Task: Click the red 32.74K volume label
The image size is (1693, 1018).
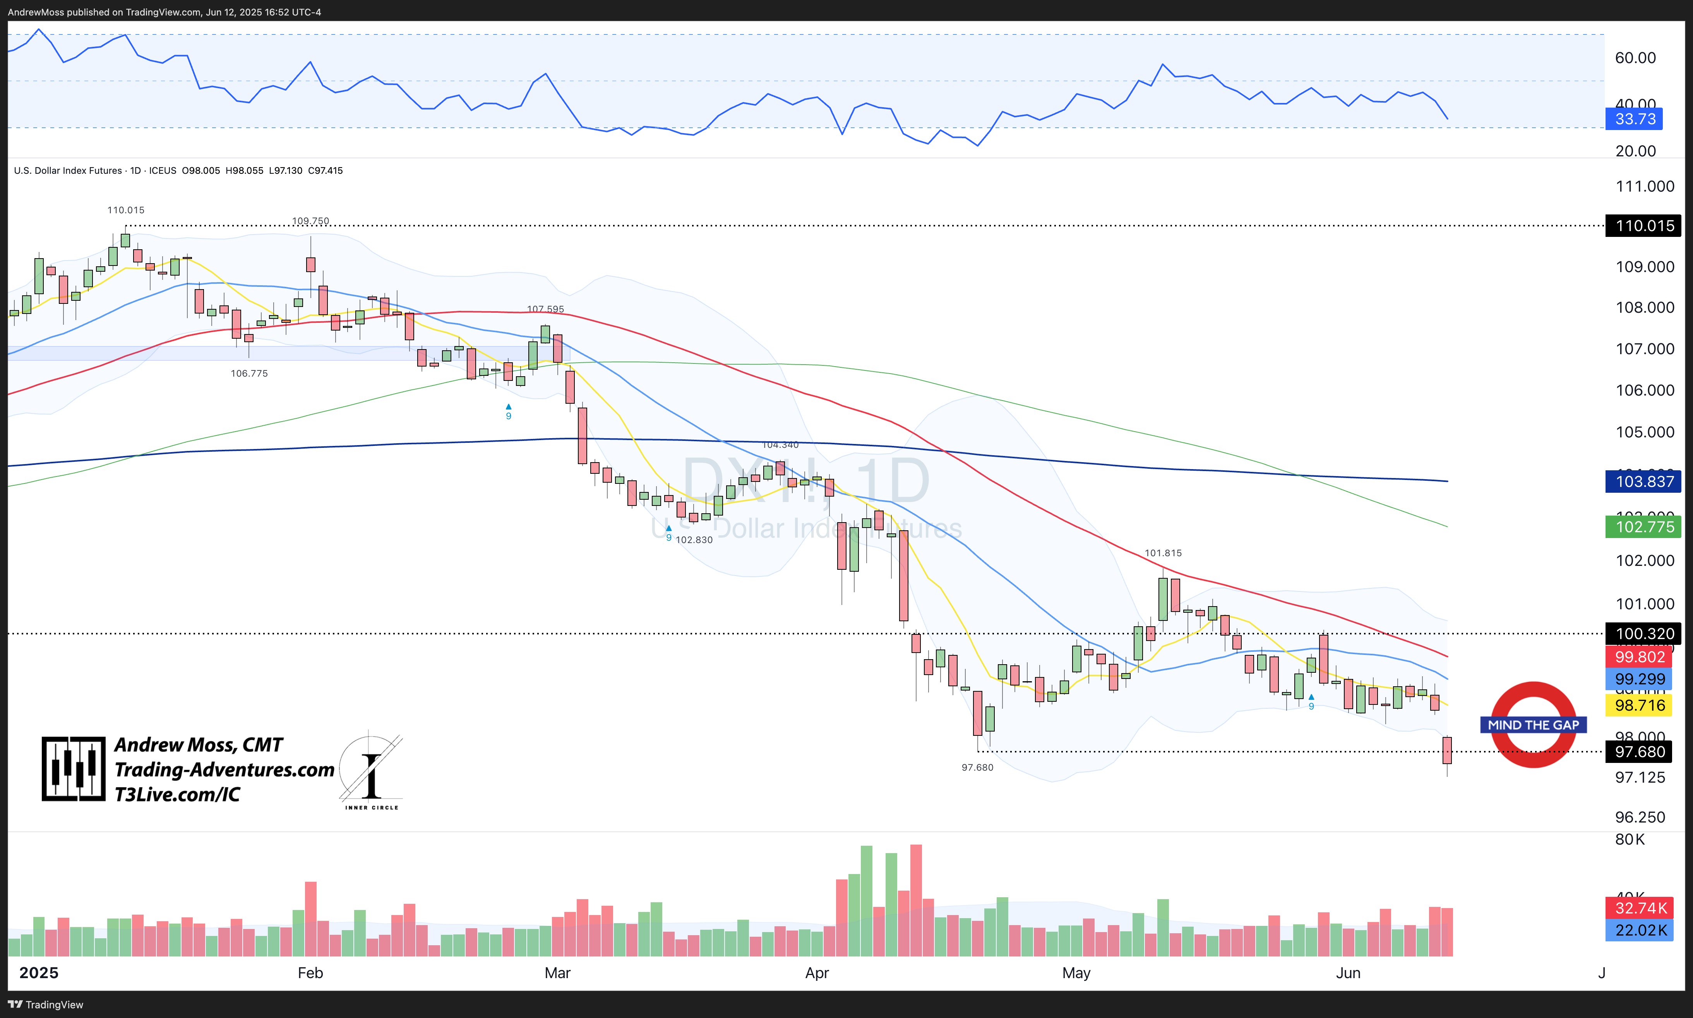Action: coord(1640,908)
